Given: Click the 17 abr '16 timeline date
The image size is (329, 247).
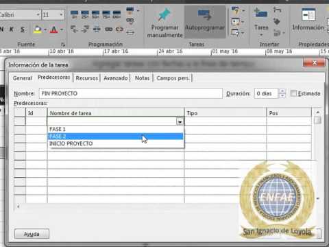Looking at the screenshot, I should [x=116, y=51].
